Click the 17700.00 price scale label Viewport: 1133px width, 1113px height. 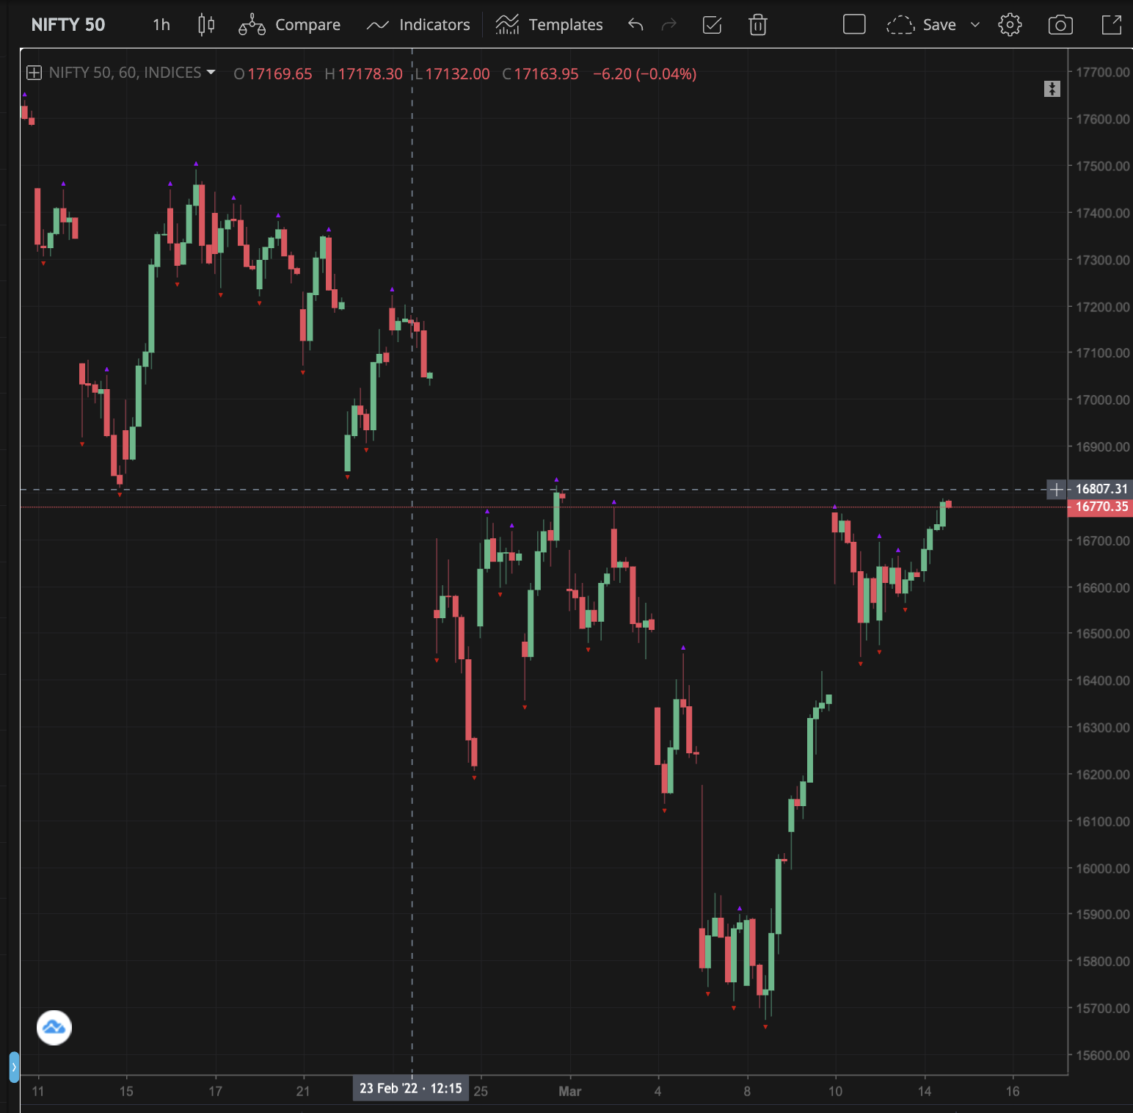click(1102, 72)
